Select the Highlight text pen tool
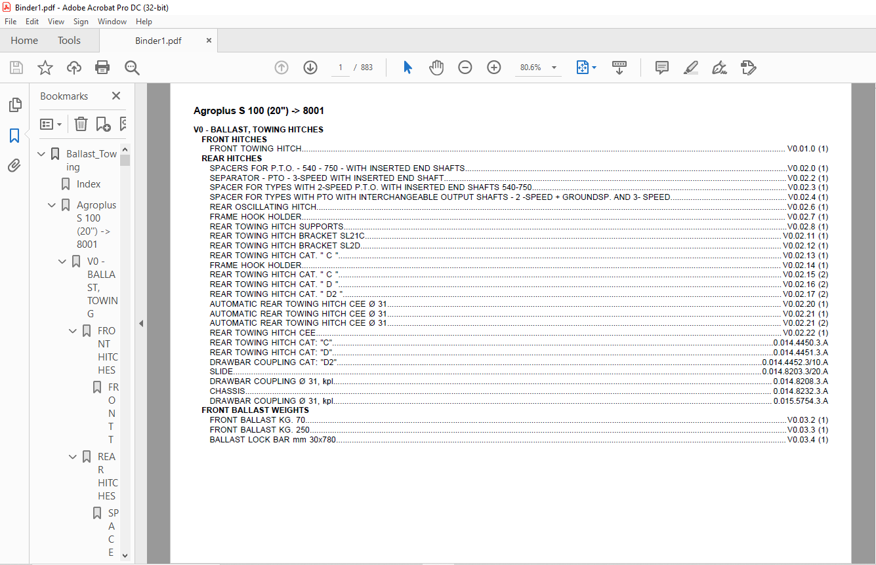The image size is (876, 565). pyautogui.click(x=690, y=68)
